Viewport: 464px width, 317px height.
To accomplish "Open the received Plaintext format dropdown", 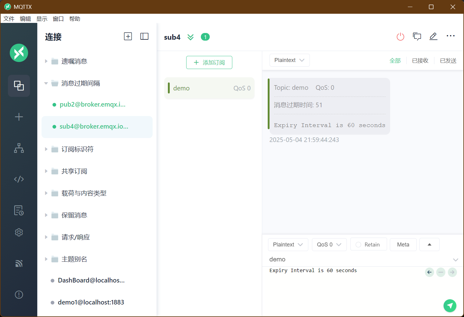I will coord(289,60).
